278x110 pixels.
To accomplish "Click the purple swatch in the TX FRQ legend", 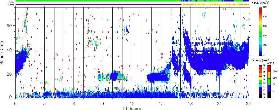I will tap(260, 93).
